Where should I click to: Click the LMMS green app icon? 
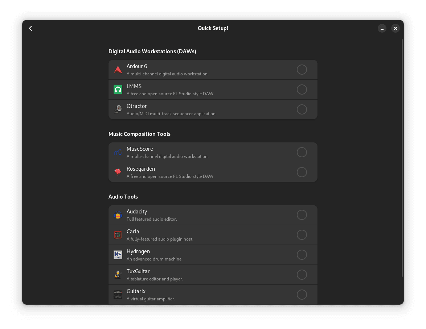coord(118,89)
